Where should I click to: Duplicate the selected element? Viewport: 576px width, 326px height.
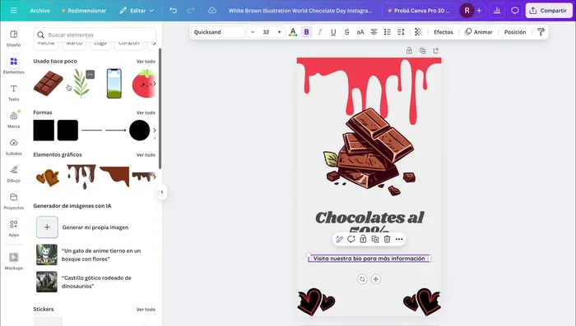(375, 239)
